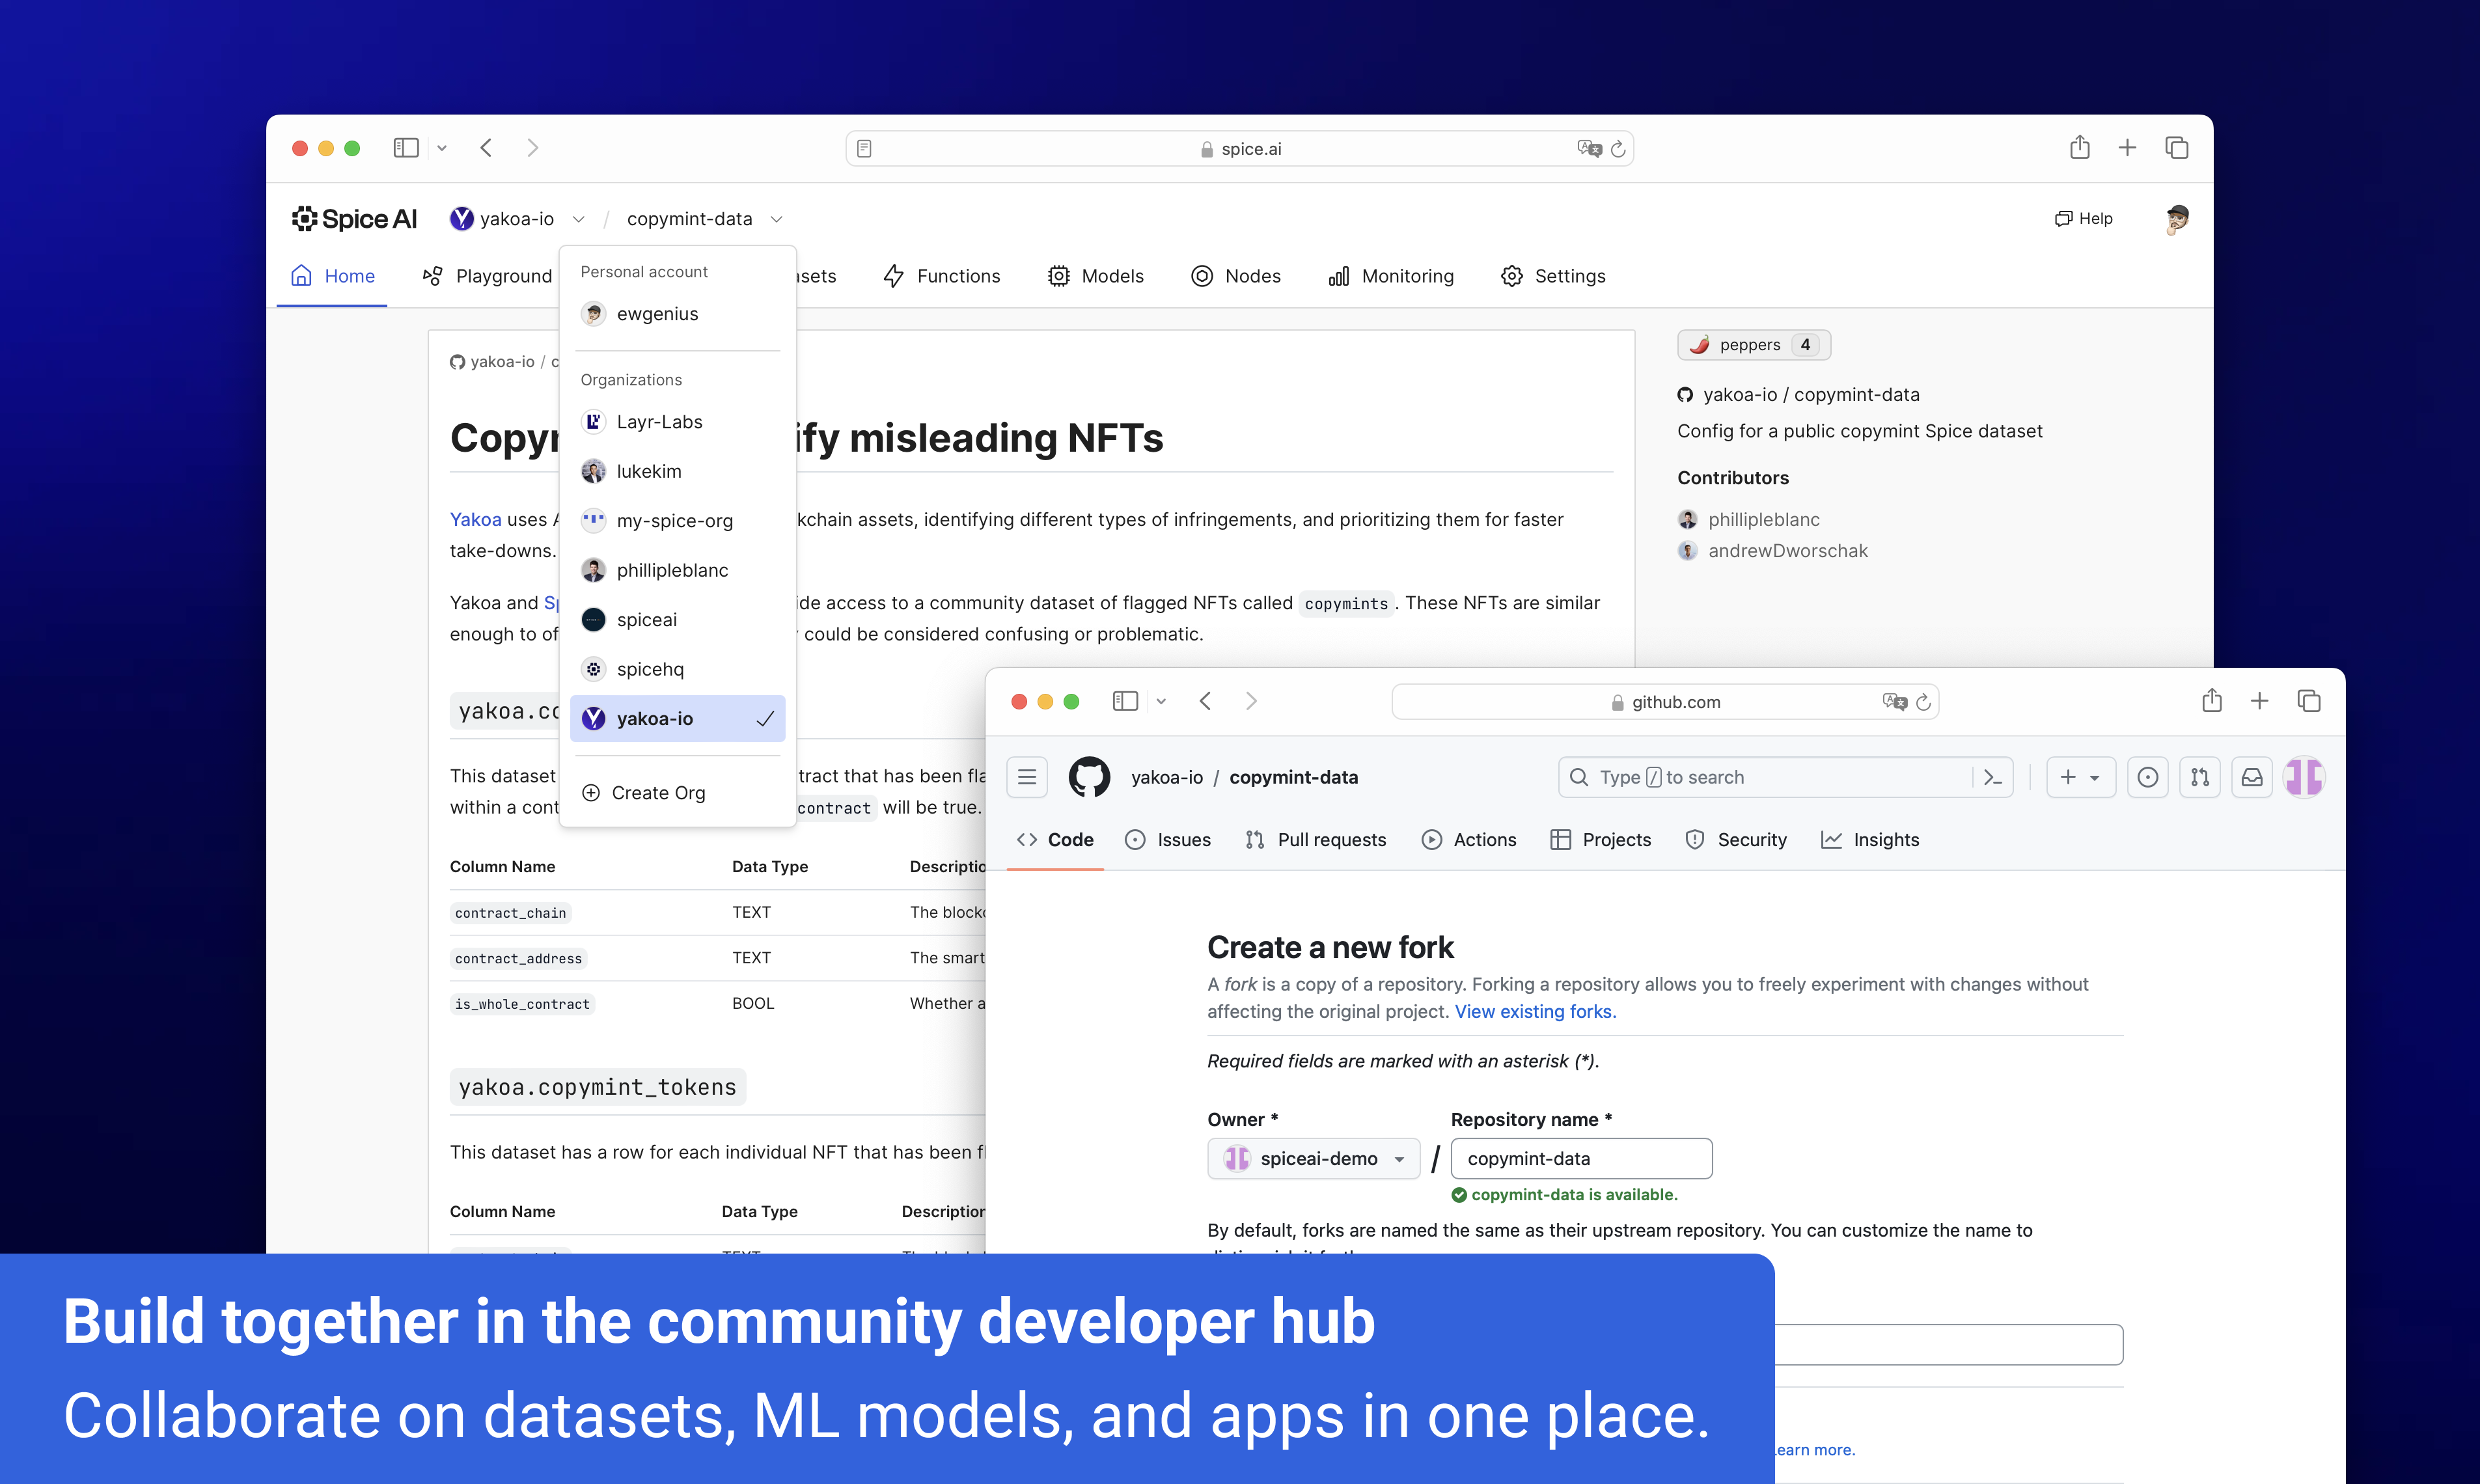Click the GitHub Octocat logo
This screenshot has height=1484, width=2480.
pos(1089,777)
